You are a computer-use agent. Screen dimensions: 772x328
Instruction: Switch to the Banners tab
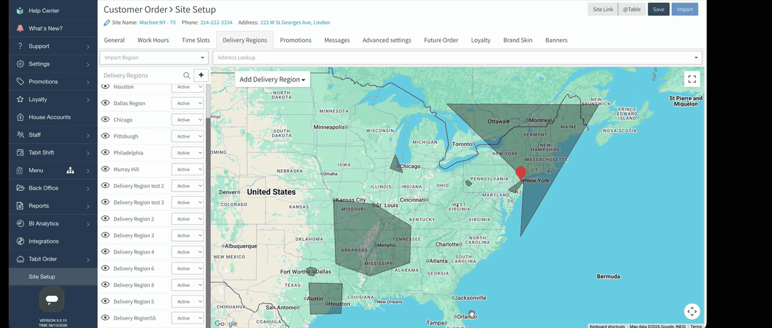556,40
